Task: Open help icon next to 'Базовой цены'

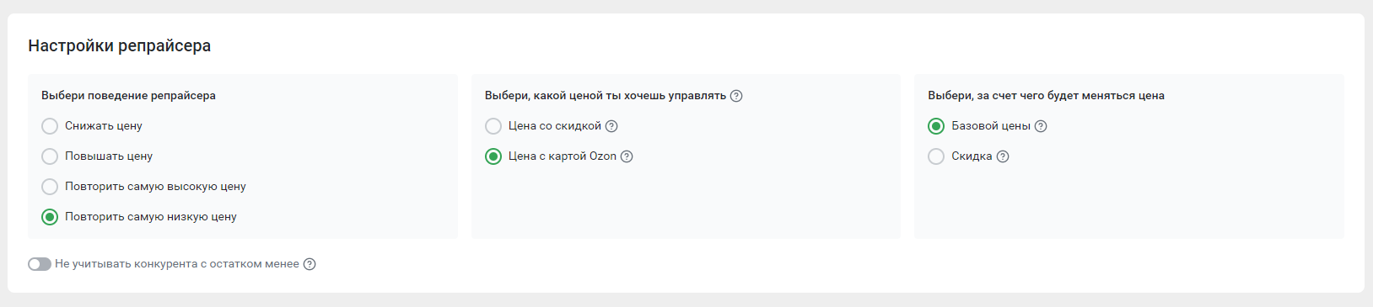Action: point(1041,126)
